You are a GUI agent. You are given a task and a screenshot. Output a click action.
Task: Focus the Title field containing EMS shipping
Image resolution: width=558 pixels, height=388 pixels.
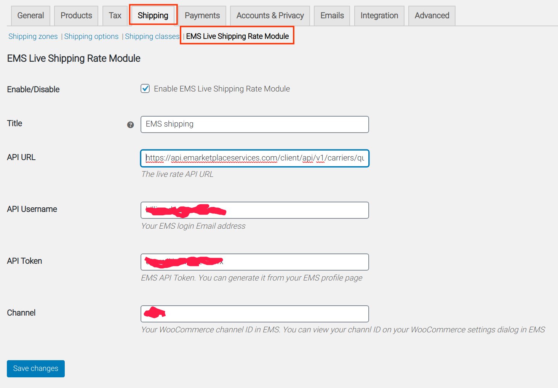click(x=255, y=124)
